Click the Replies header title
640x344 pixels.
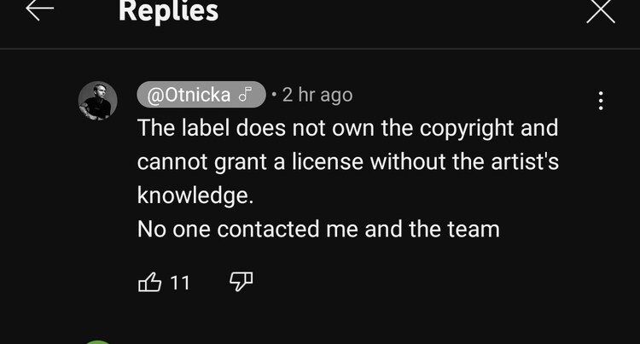point(168,11)
